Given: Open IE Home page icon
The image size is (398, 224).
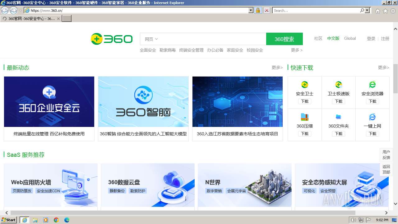Looking at the screenshot, I should pyautogui.click(x=377, y=11).
